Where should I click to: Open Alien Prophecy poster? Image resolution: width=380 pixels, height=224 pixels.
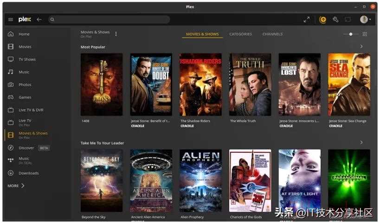click(x=200, y=181)
